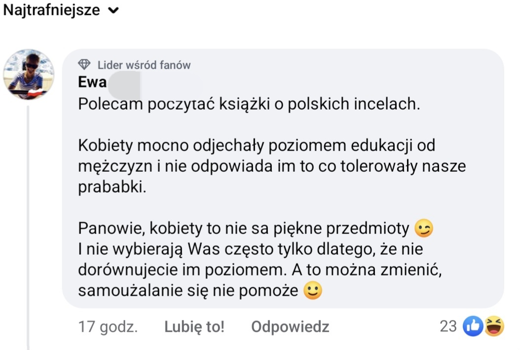Click the line starting 'Panowie, kobiety to nie'
This screenshot has width=520, height=350.
(244, 229)
